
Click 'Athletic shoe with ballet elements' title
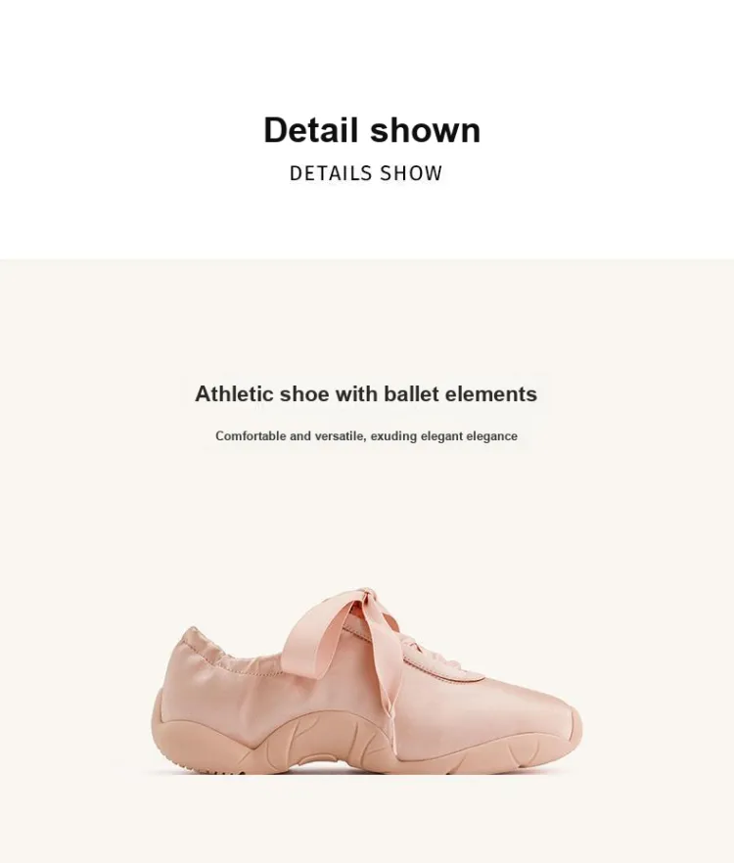click(366, 394)
